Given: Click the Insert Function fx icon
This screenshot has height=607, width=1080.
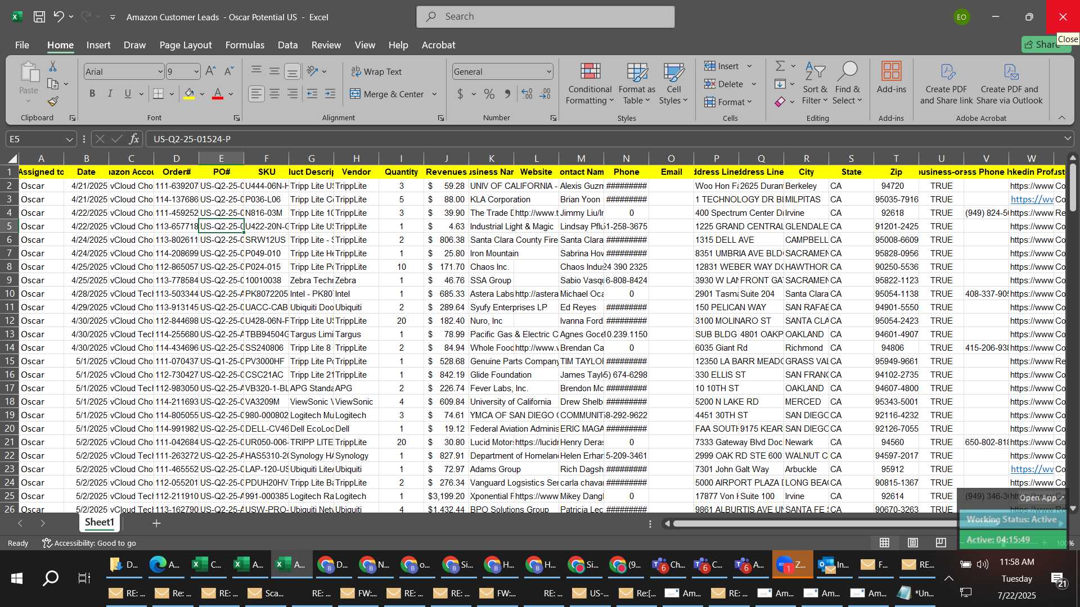Looking at the screenshot, I should pyautogui.click(x=134, y=139).
